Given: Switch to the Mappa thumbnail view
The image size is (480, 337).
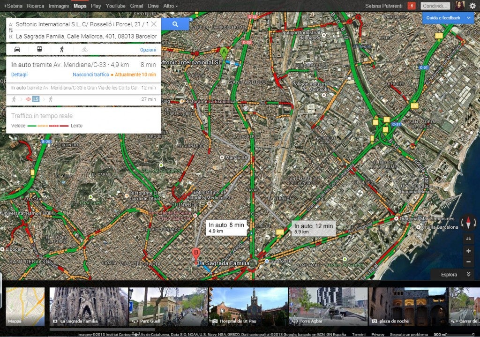Looking at the screenshot, I should (x=25, y=307).
